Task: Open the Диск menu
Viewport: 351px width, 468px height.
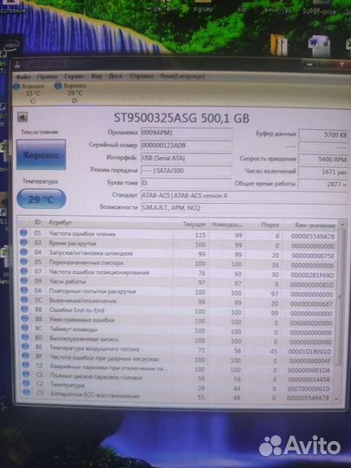Action: [115, 76]
